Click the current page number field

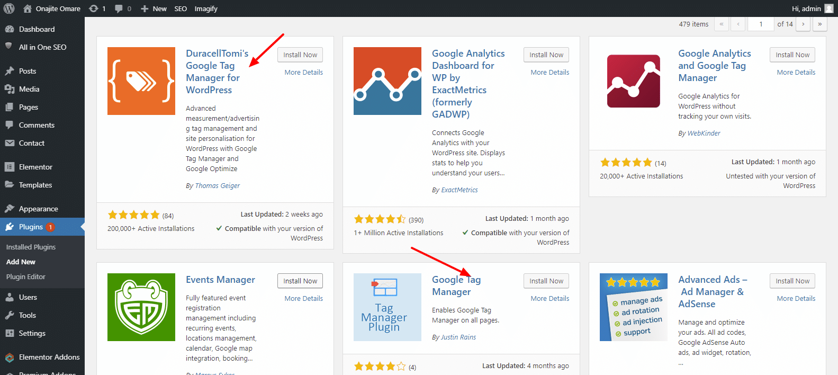pyautogui.click(x=761, y=24)
